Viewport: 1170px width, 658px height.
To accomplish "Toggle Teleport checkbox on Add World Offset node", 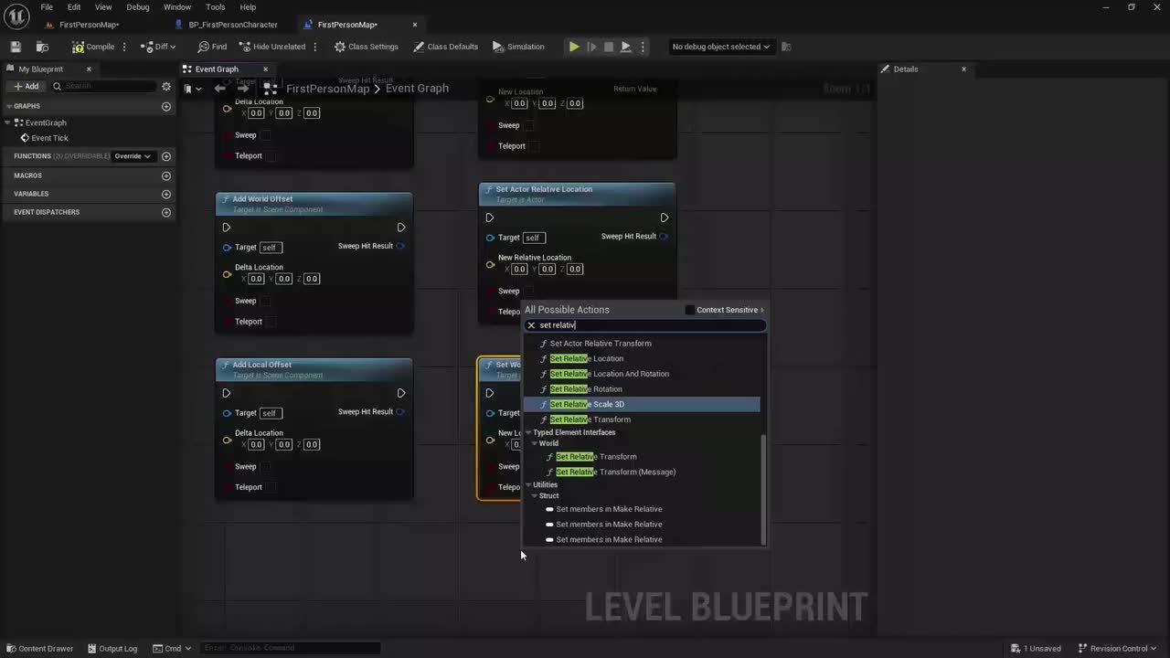I will (271, 322).
